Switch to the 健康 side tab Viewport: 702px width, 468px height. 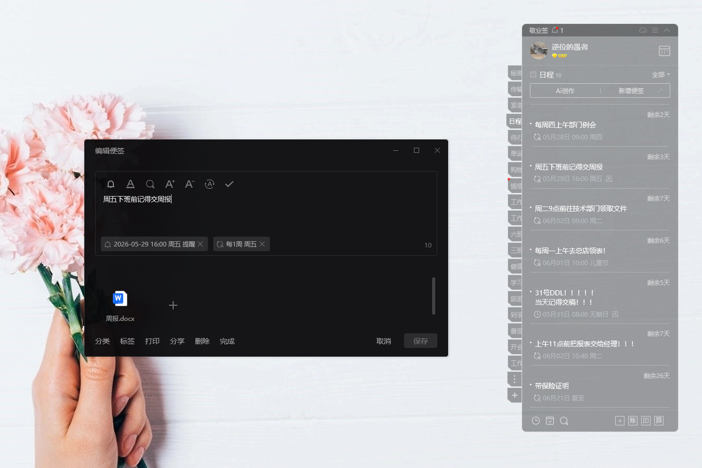point(515,266)
